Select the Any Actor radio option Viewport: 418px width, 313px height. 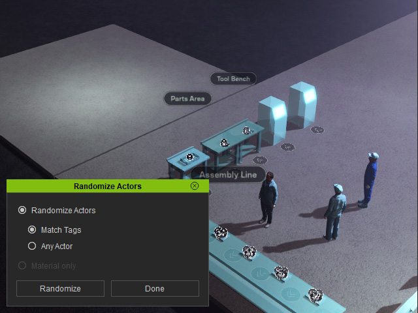click(32, 246)
